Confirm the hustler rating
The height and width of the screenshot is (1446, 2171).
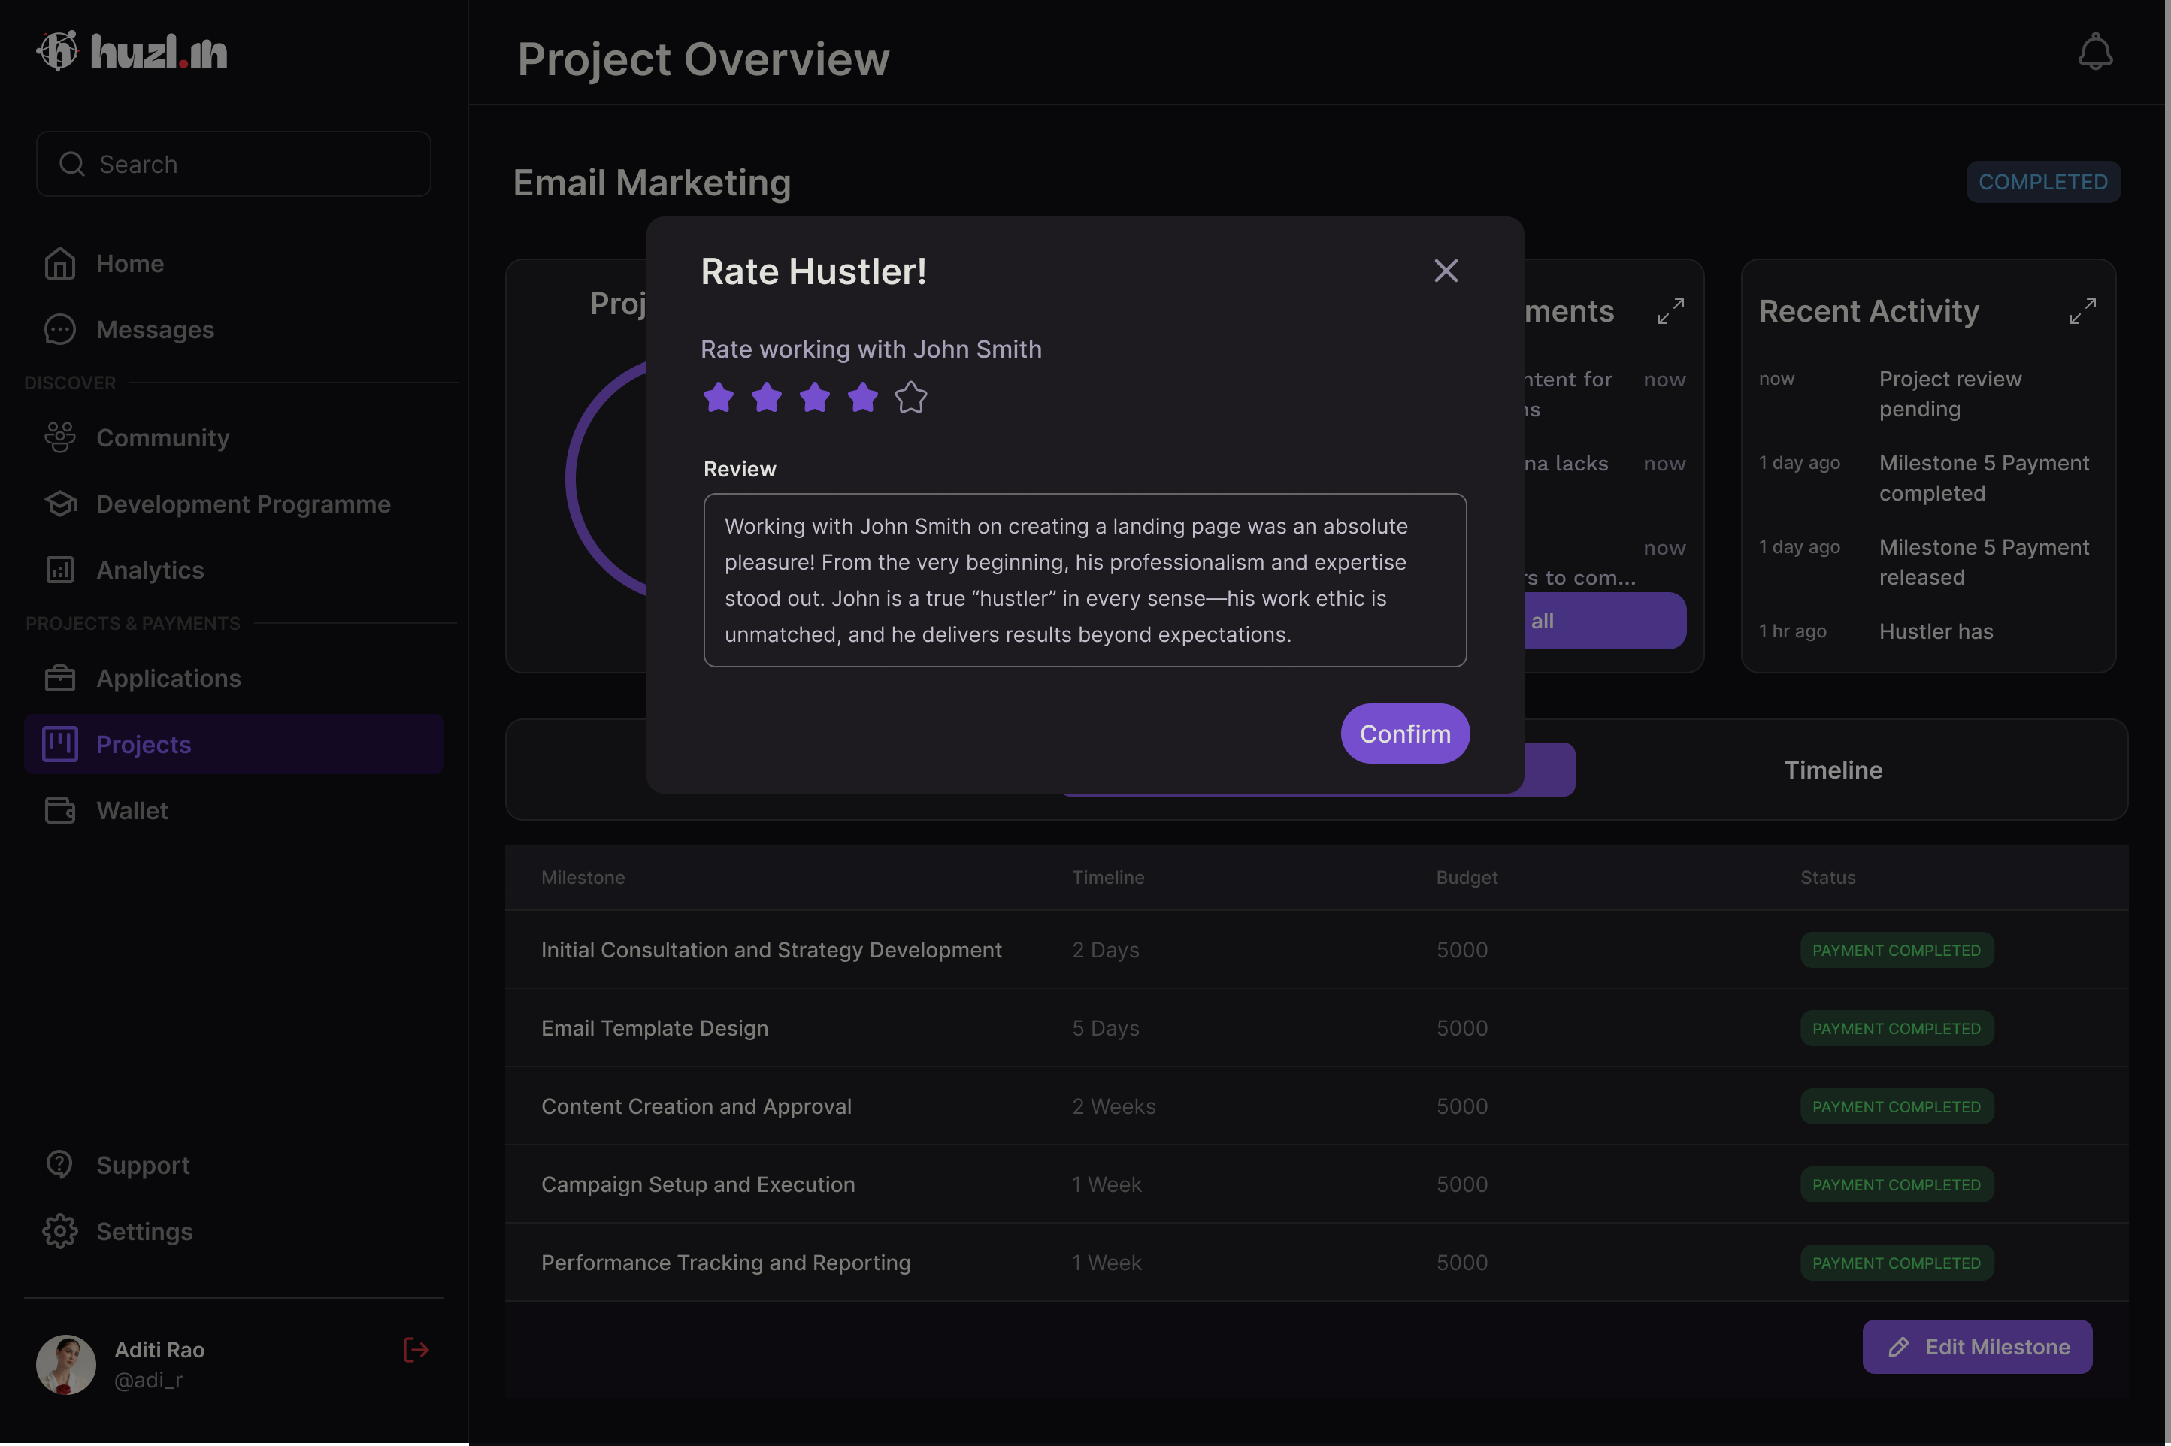point(1404,734)
